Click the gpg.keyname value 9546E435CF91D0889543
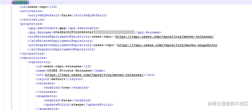This screenshot has width=252, height=110. click(74, 32)
